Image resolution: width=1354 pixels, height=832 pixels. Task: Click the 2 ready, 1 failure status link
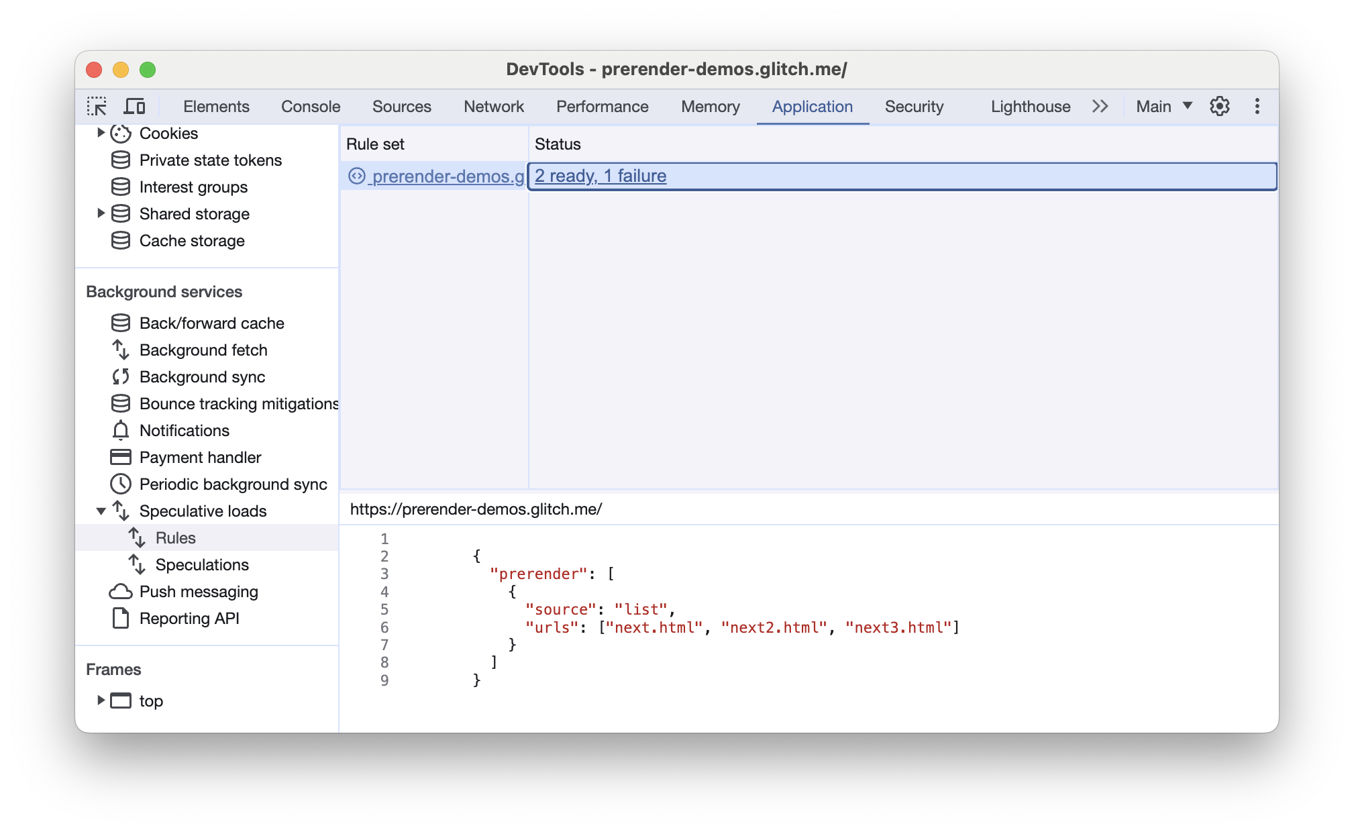600,175
